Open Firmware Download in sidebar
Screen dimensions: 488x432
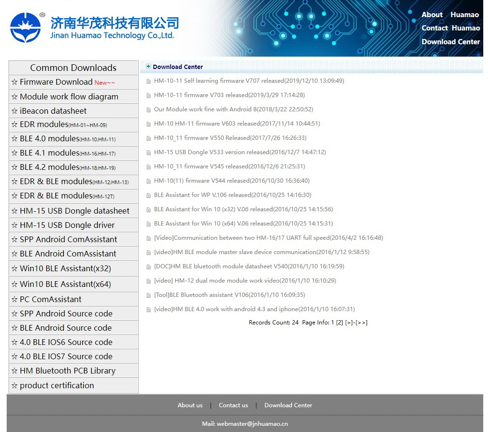[x=56, y=82]
